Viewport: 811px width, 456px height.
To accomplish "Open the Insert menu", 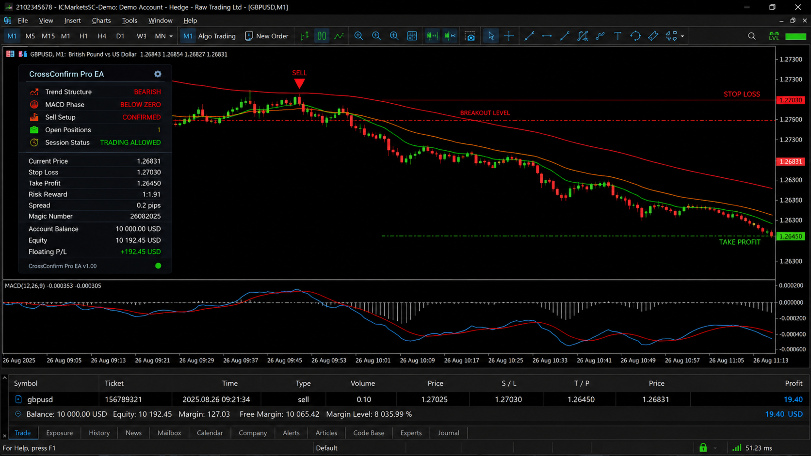I will [72, 20].
